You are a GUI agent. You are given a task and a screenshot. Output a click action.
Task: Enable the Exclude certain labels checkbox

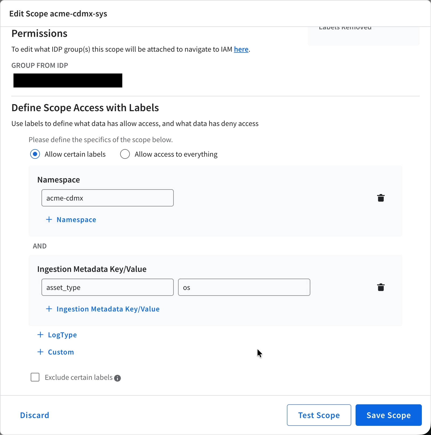click(35, 377)
